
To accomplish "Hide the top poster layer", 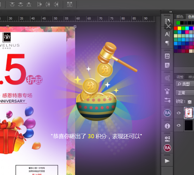I will tap(179, 113).
